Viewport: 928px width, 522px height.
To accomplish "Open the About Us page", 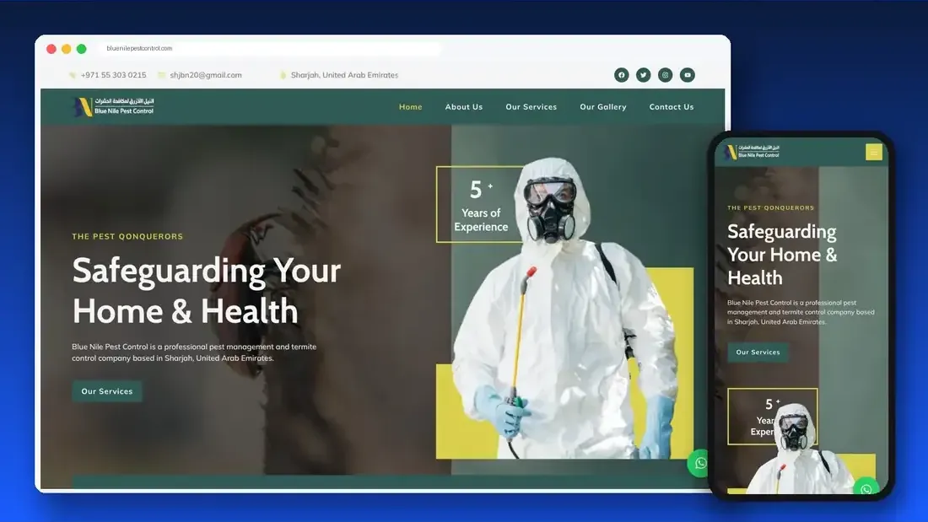I will [464, 107].
